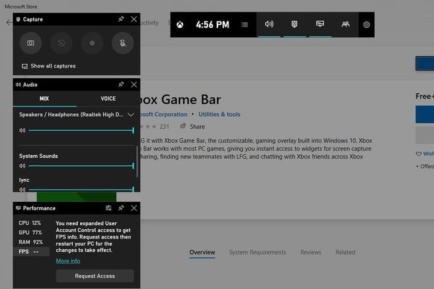Image resolution: width=434 pixels, height=289 pixels.
Task: Mute the lync app speaker icon
Action: pyautogui.click(x=22, y=190)
